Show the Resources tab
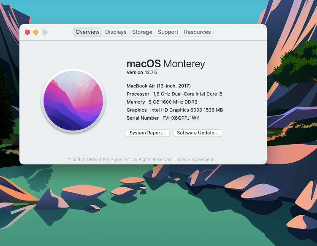The width and height of the screenshot is (317, 246). pyautogui.click(x=197, y=32)
